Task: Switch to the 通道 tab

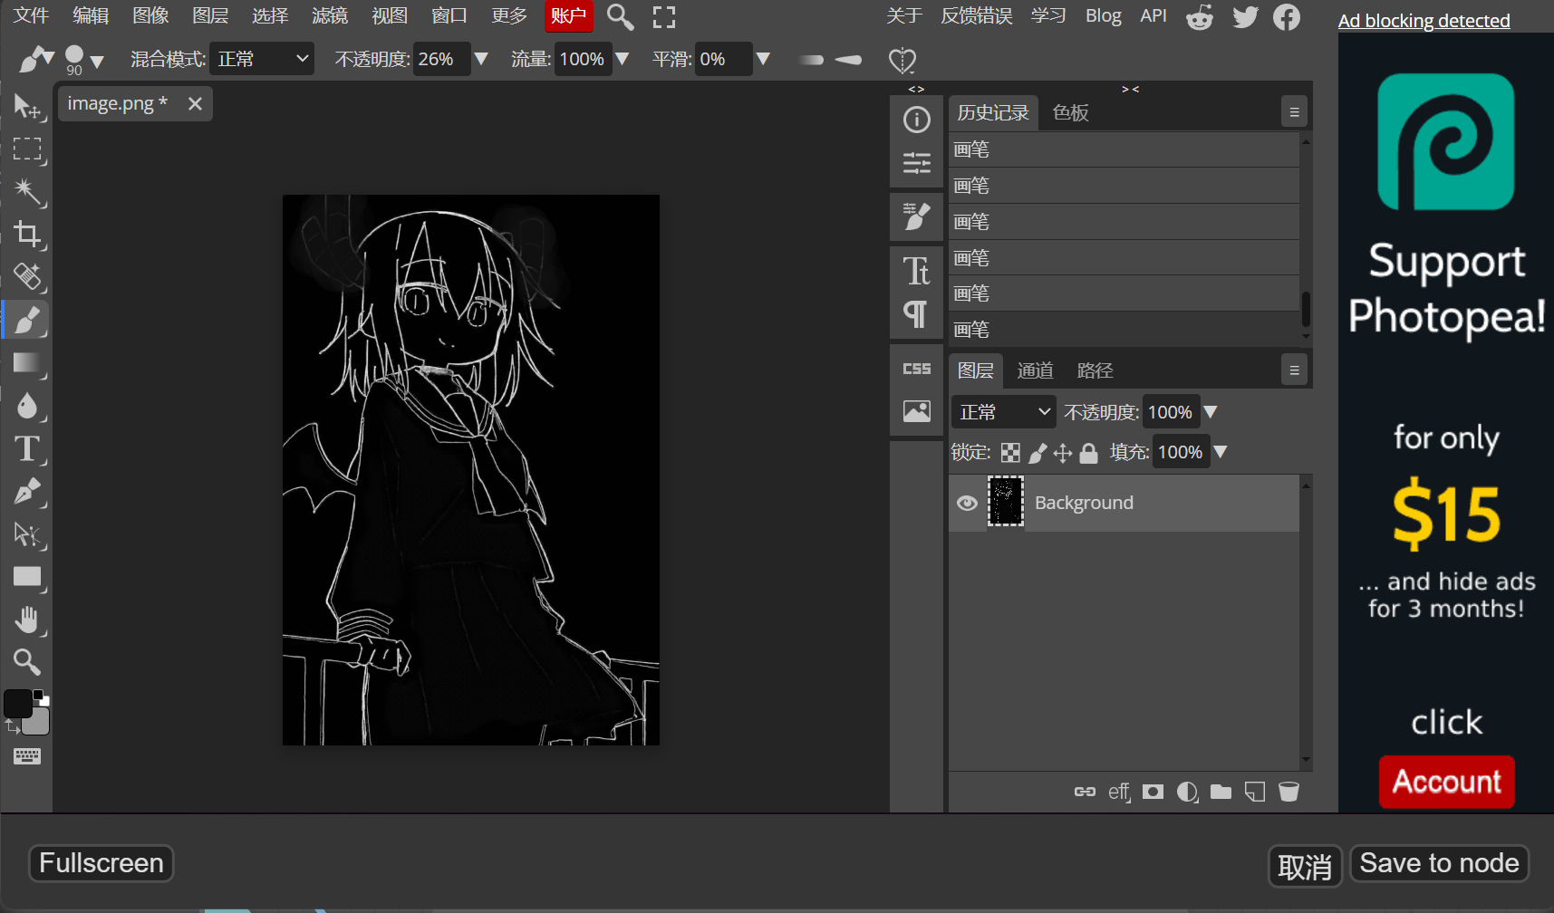Action: (1035, 370)
